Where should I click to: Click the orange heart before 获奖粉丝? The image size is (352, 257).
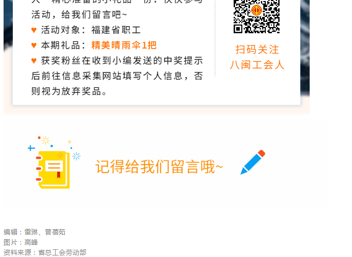(x=34, y=61)
